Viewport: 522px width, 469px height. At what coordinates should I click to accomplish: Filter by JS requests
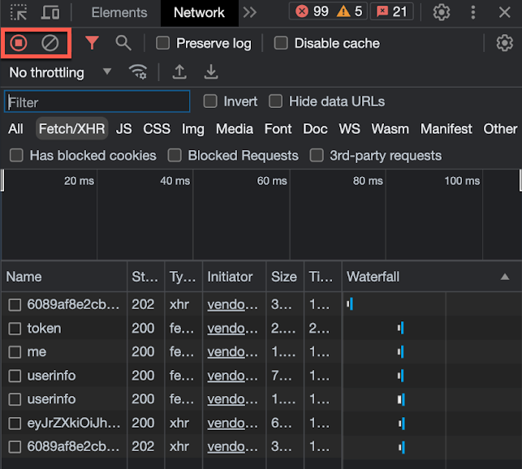click(x=124, y=129)
